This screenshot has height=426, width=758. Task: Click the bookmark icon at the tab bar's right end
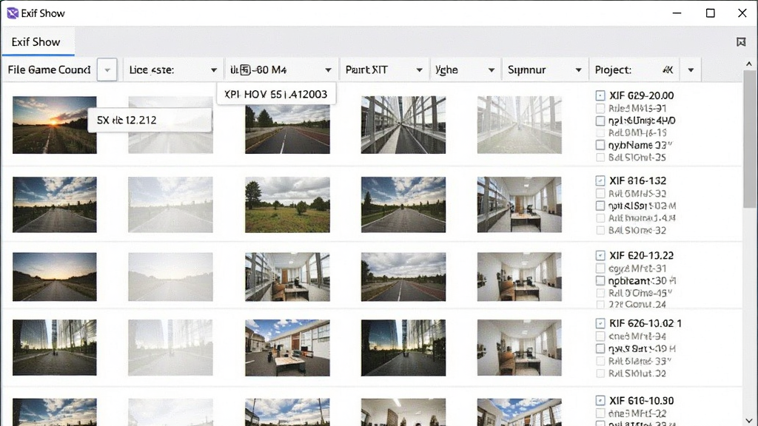740,42
